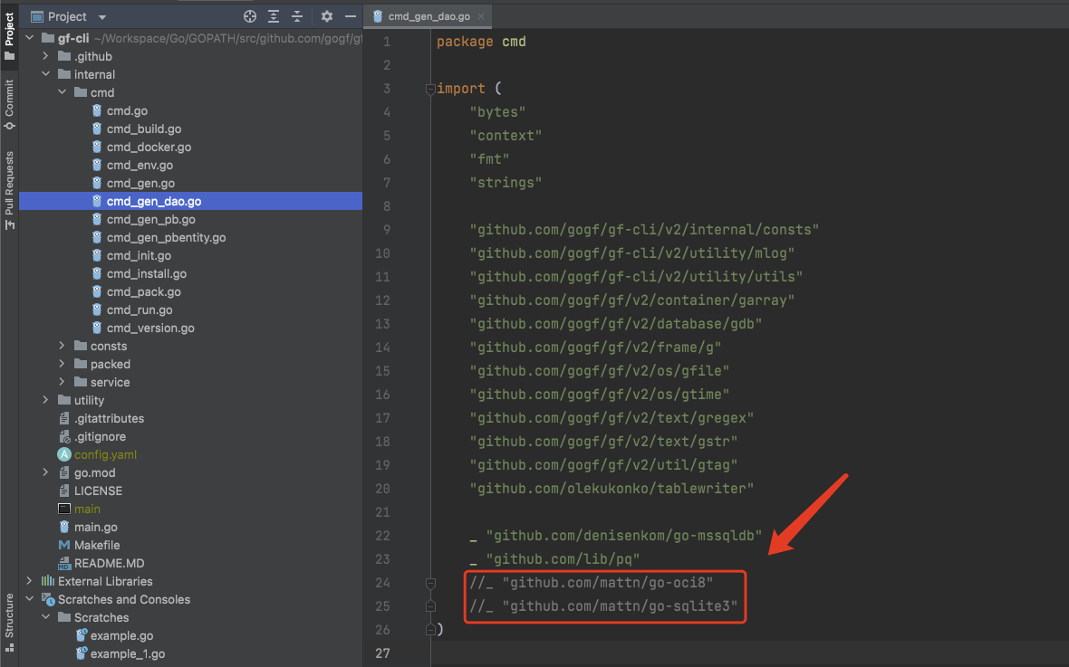Toggle fold marker at line 24

pos(430,583)
